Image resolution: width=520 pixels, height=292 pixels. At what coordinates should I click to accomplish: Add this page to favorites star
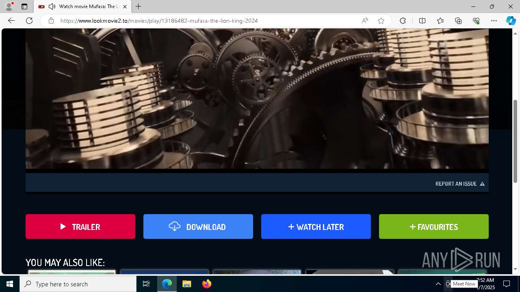pyautogui.click(x=381, y=21)
